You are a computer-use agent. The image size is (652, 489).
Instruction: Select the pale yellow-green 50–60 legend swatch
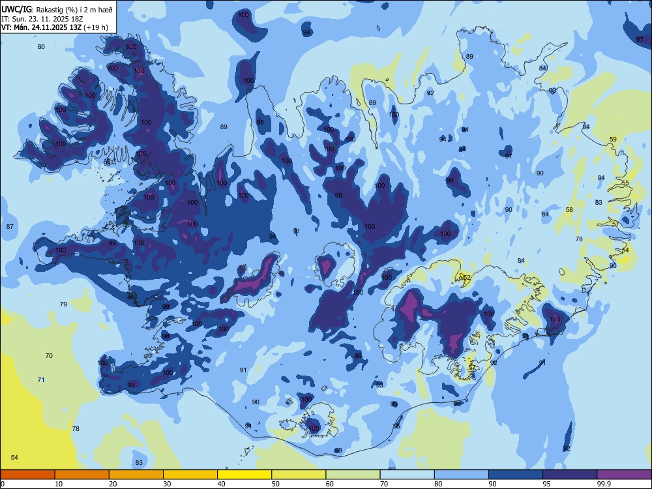pos(299,475)
